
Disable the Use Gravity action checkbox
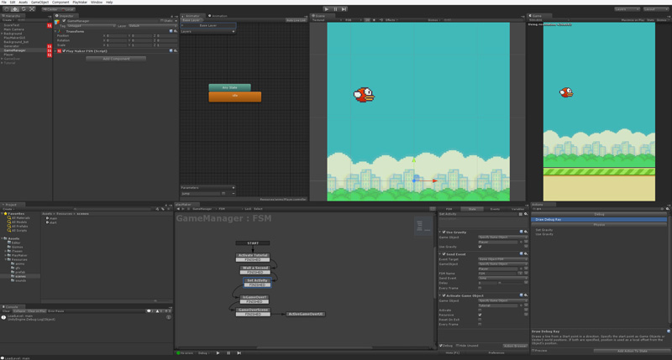pos(444,232)
